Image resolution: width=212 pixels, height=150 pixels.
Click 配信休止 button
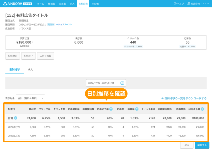12,56
